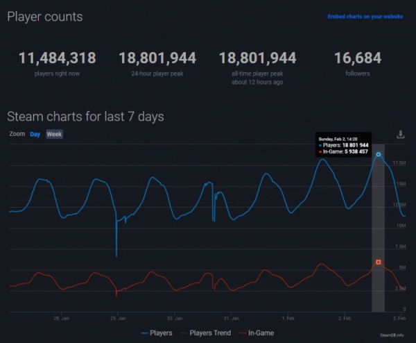Select the Week zoom option
Image resolution: width=416 pixels, height=343 pixels.
(x=54, y=134)
